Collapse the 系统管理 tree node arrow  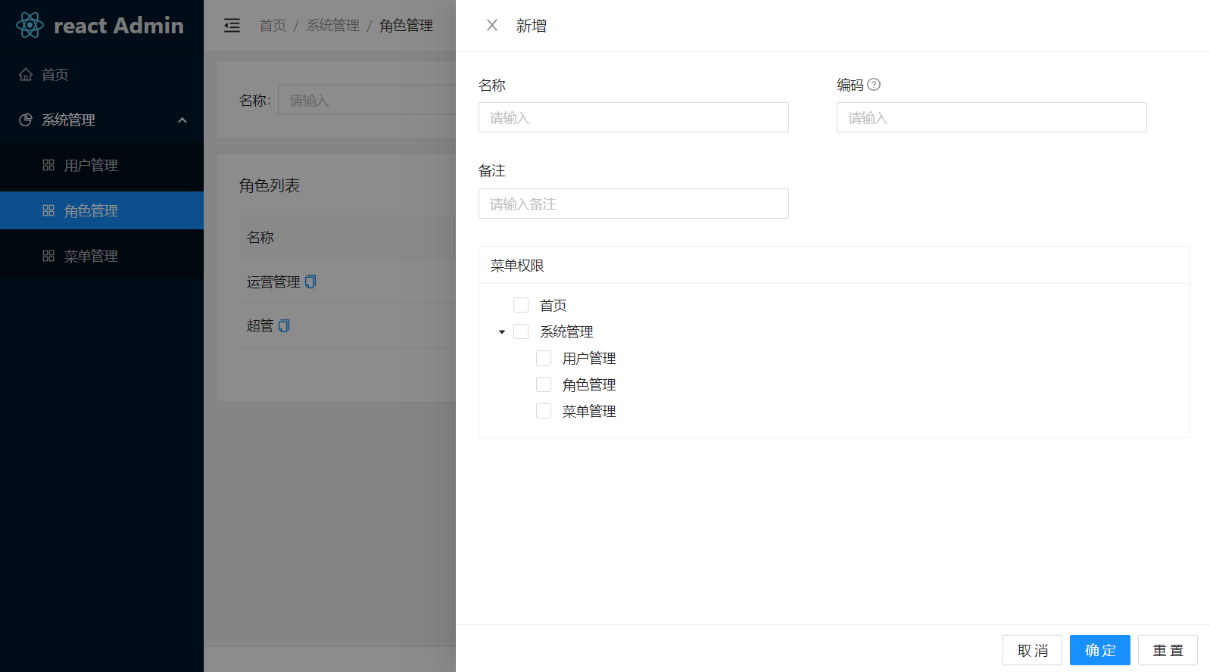502,332
